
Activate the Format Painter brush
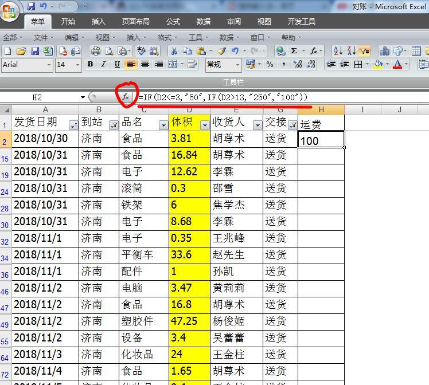tap(221, 51)
